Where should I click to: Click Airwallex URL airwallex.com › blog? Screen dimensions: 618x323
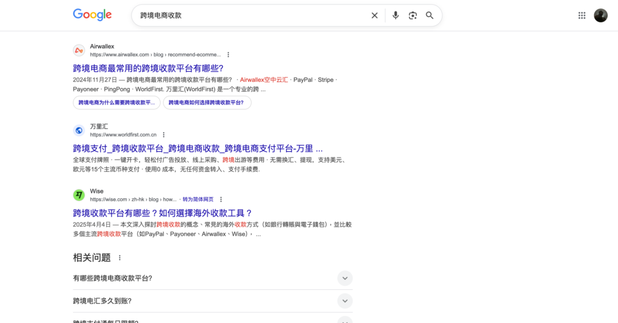(155, 55)
